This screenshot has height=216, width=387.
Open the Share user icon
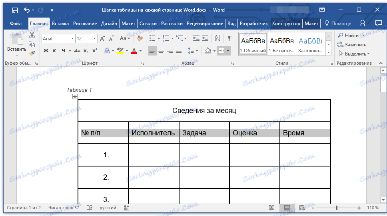pos(363,24)
